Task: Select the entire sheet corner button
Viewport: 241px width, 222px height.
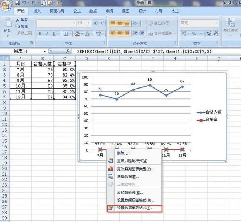Action: [x=4, y=58]
